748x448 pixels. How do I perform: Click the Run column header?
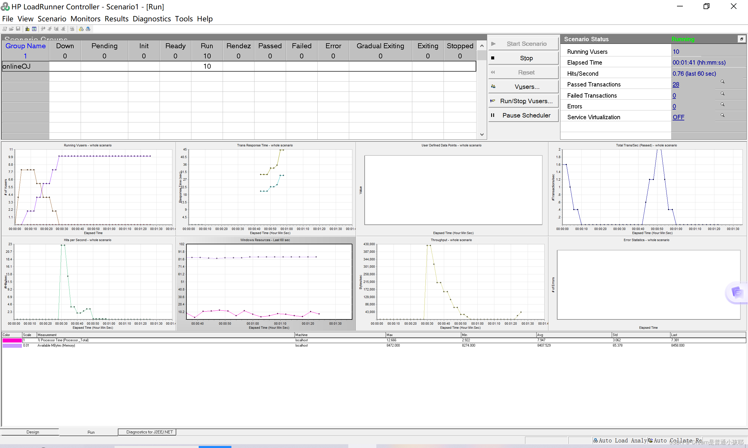tap(207, 51)
